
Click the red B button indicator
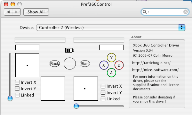(119, 65)
